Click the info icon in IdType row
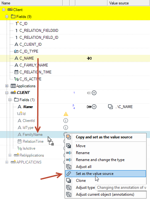The width and height of the screenshot is (150, 202). pyautogui.click(x=66, y=128)
